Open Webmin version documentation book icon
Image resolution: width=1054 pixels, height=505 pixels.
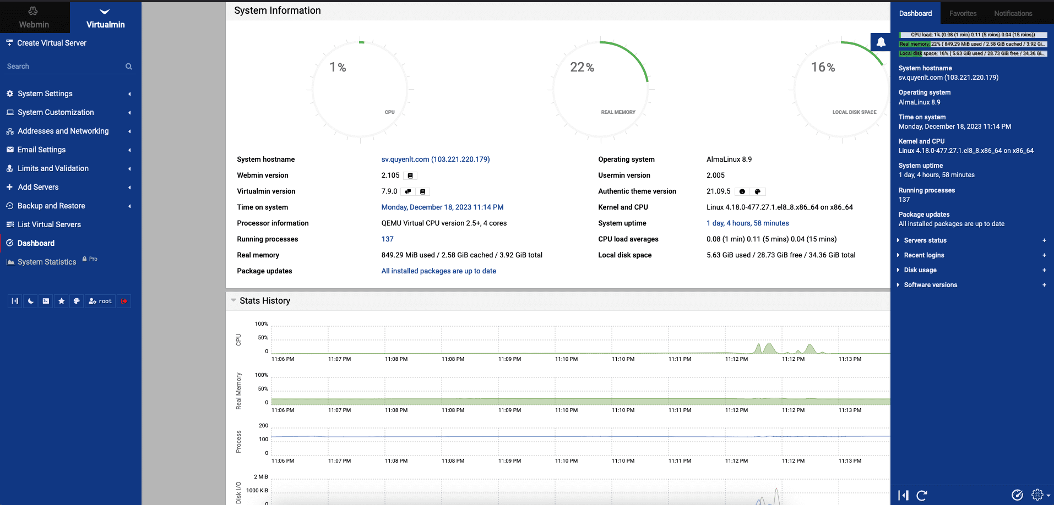coord(410,176)
